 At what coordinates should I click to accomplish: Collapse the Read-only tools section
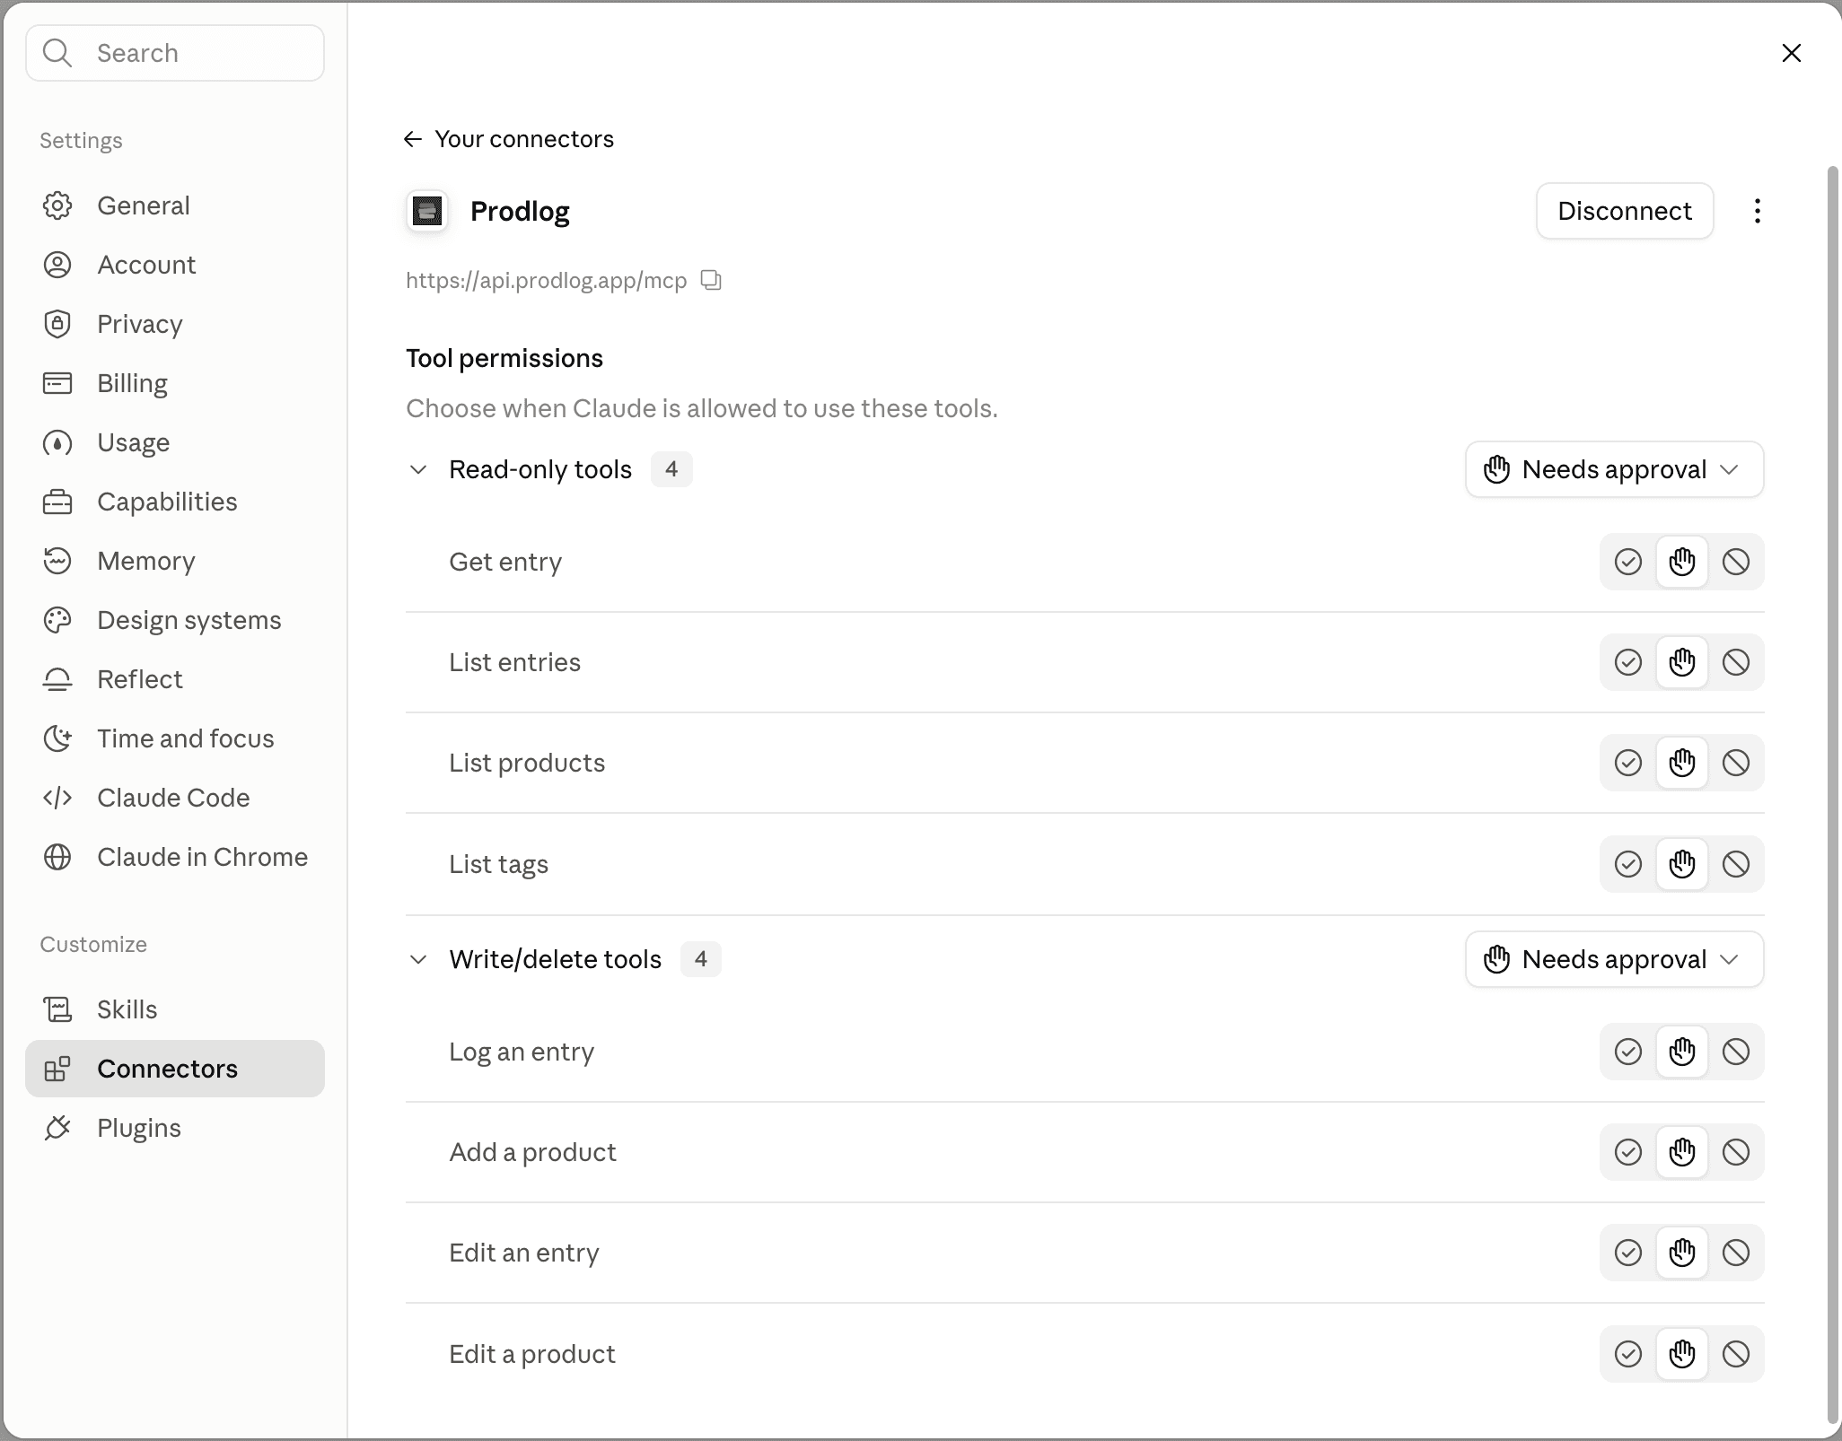[x=418, y=469]
